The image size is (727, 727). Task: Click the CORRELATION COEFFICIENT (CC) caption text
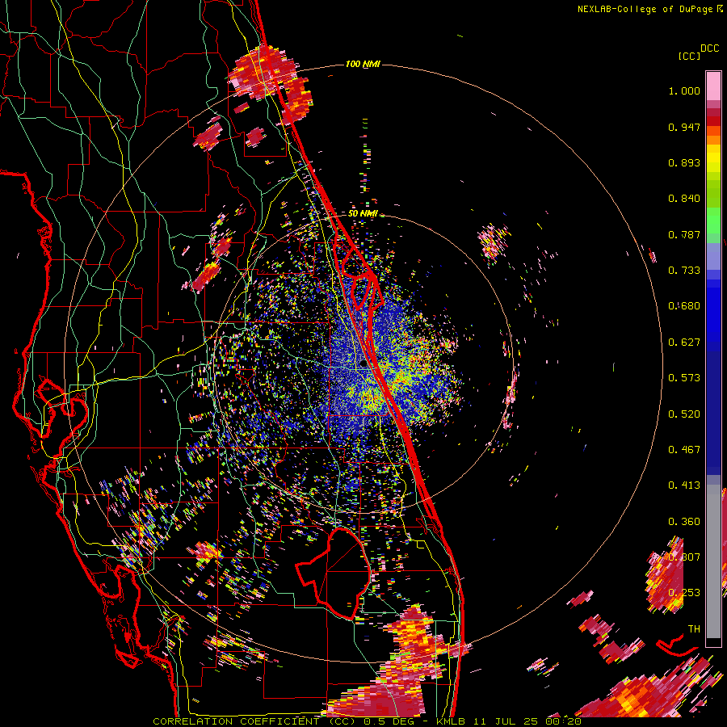pyautogui.click(x=254, y=721)
